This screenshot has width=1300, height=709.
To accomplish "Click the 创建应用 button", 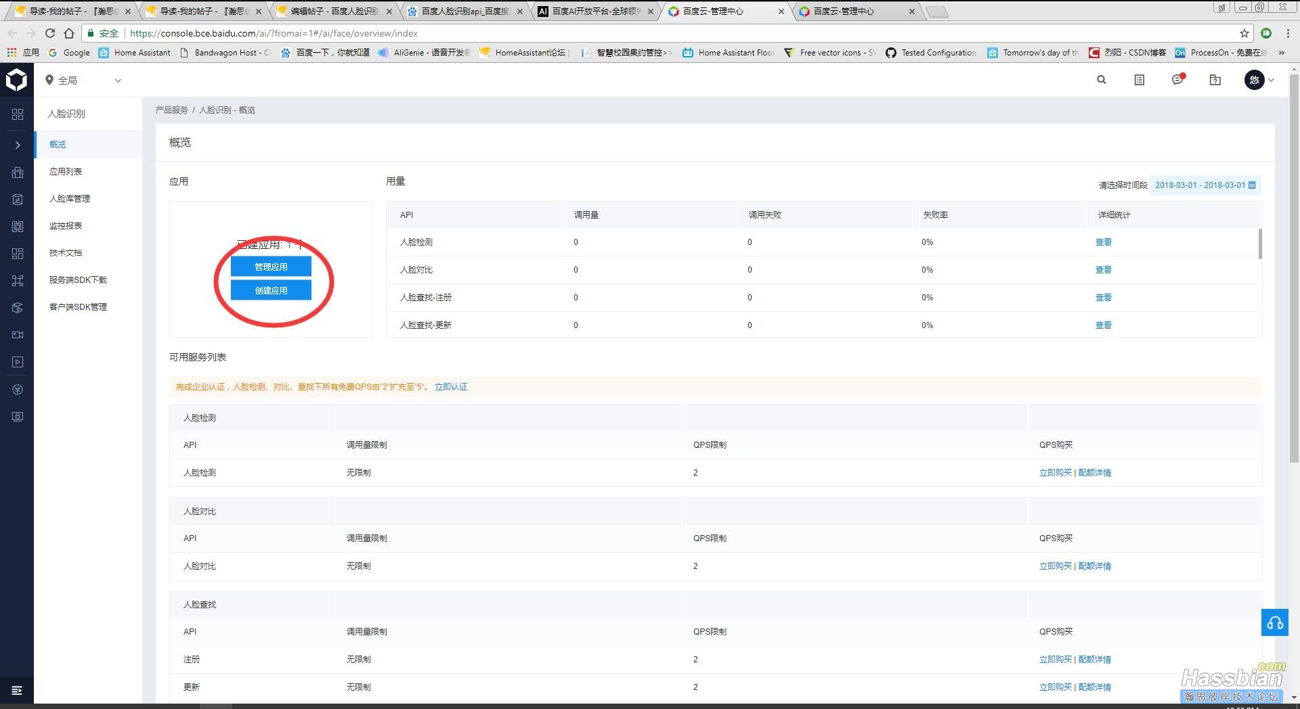I will click(x=271, y=290).
